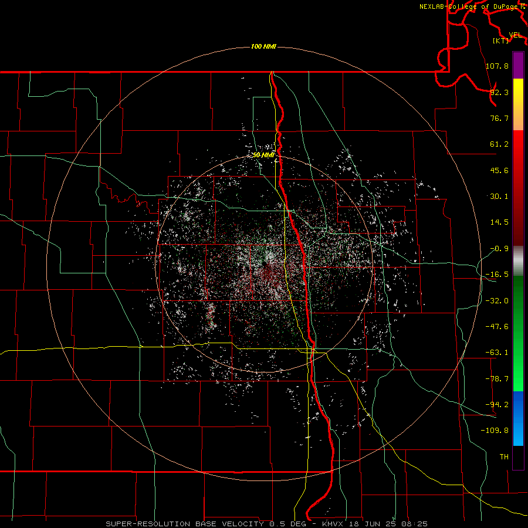Select the -16.5 velocity scale value
The image size is (528, 528).
(497, 275)
